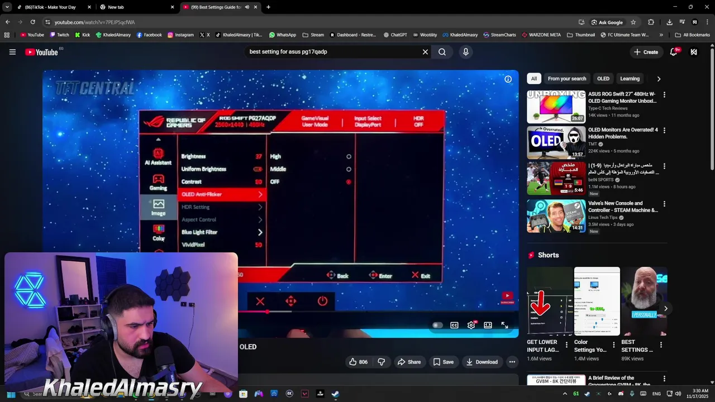Open options for Valve's New Console video
The height and width of the screenshot is (402, 715).
pyautogui.click(x=664, y=204)
